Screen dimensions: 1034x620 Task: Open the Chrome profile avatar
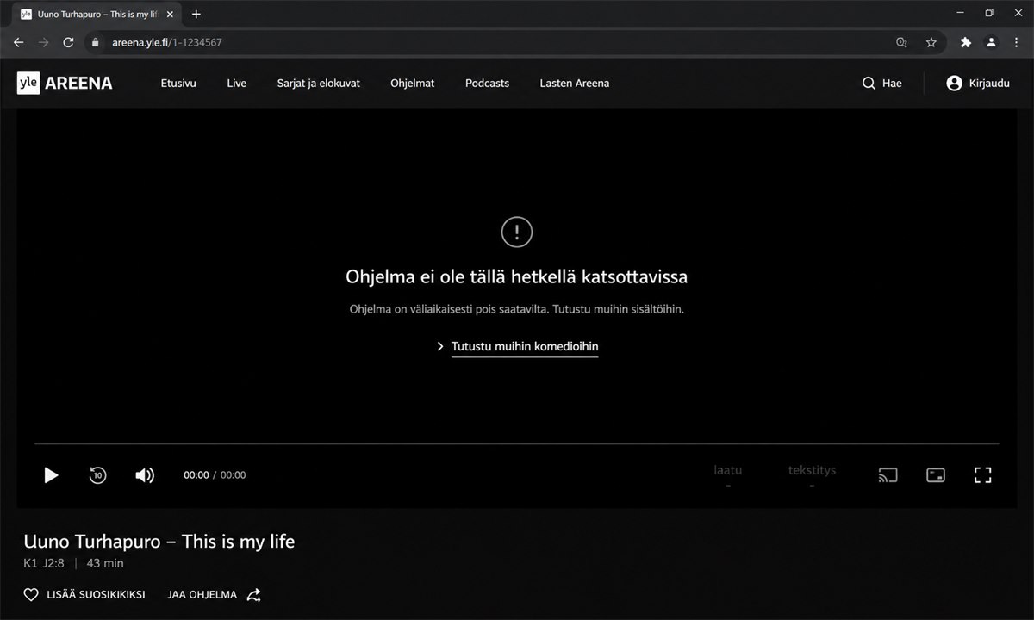point(992,42)
